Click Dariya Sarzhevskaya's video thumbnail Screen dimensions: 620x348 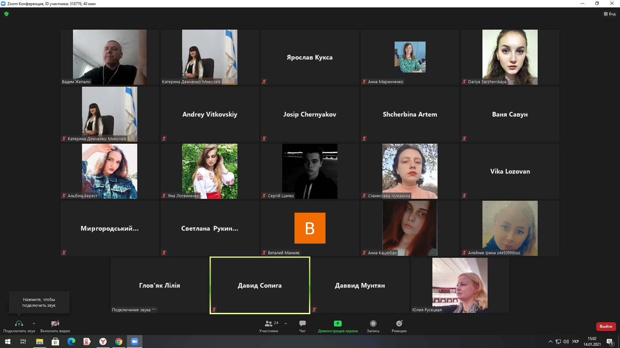[510, 57]
